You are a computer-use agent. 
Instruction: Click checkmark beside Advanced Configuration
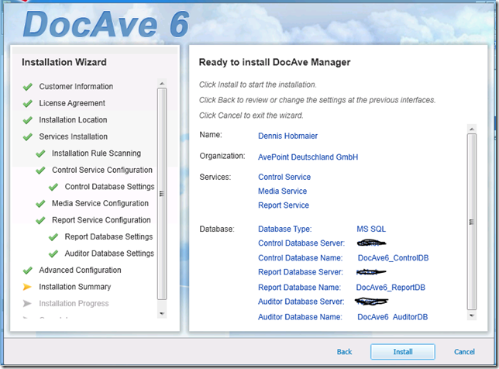click(x=28, y=271)
